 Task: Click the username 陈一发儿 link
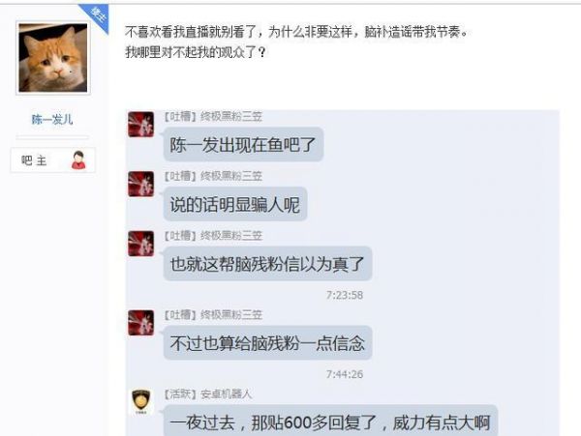pyautogui.click(x=52, y=120)
